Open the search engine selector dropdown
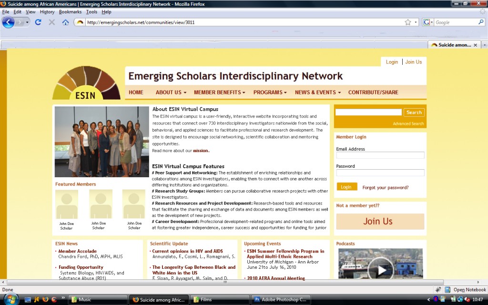This screenshot has height=305, width=488. (x=428, y=22)
